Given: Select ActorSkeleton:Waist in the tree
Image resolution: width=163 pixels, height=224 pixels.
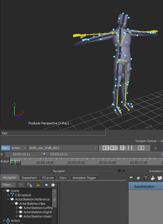Looking at the screenshot, I should point(37,216).
